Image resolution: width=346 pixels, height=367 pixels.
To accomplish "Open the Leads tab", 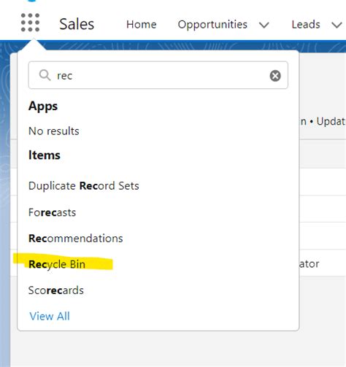I will pos(306,25).
